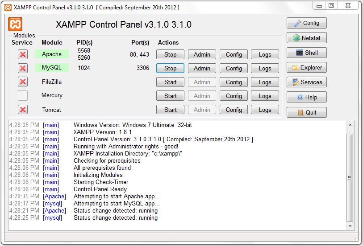This screenshot has height=246, width=363.
Task: Open the main Config button with wrench
Action: coord(306,23)
